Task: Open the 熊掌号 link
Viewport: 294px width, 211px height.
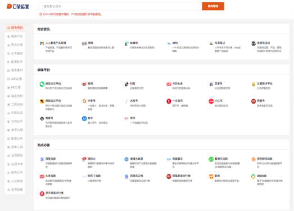Action: (x=49, y=118)
